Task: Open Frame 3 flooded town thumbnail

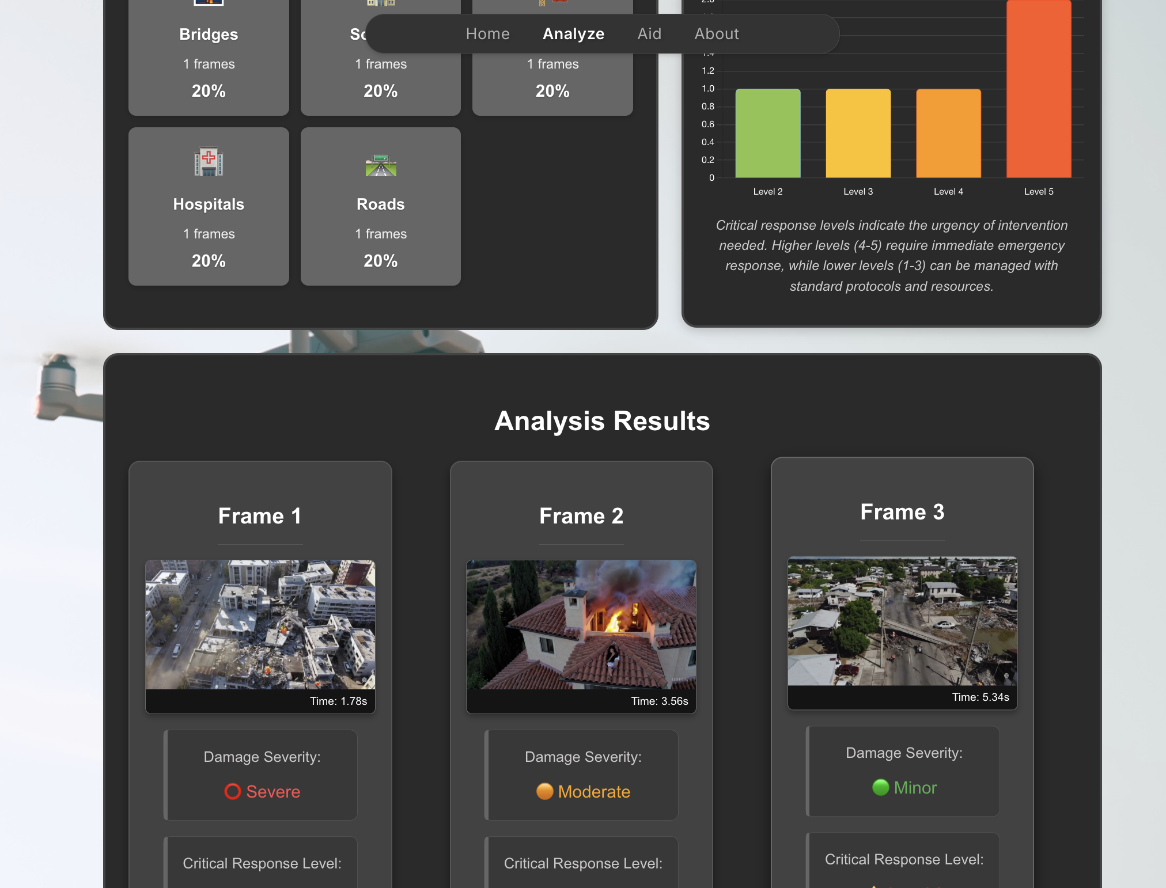Action: [x=902, y=621]
